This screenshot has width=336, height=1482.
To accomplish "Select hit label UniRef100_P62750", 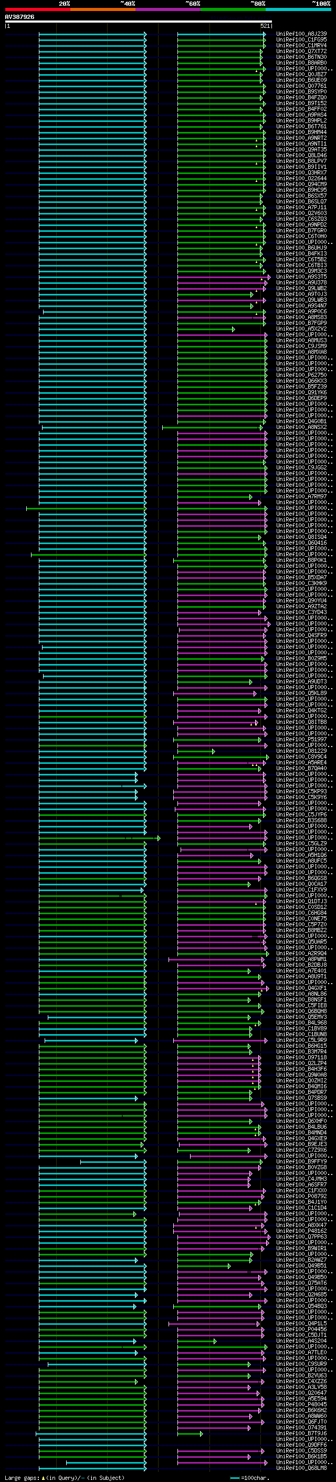I will pyautogui.click(x=301, y=375).
